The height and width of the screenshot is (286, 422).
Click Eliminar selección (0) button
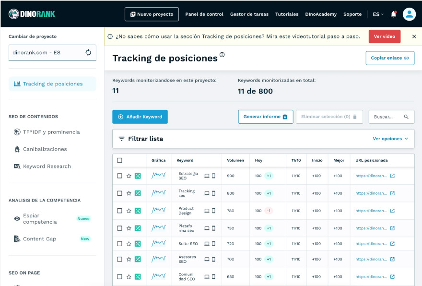point(329,117)
